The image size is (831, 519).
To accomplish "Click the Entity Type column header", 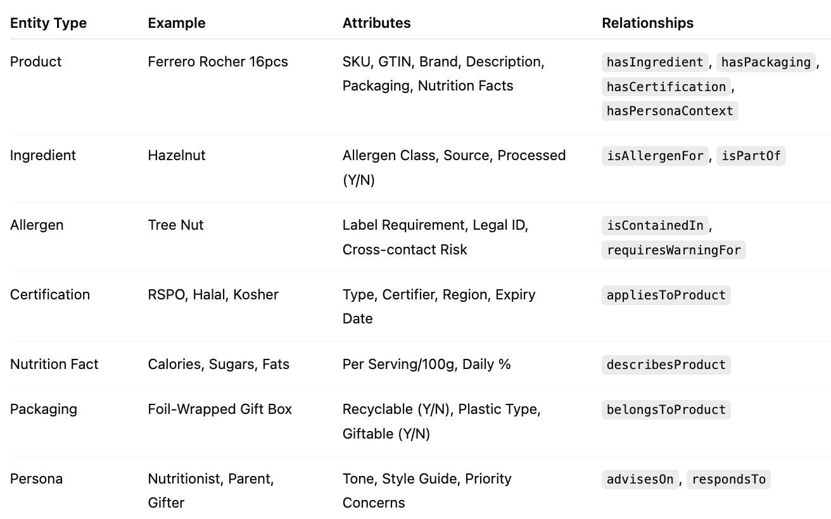I will click(48, 23).
